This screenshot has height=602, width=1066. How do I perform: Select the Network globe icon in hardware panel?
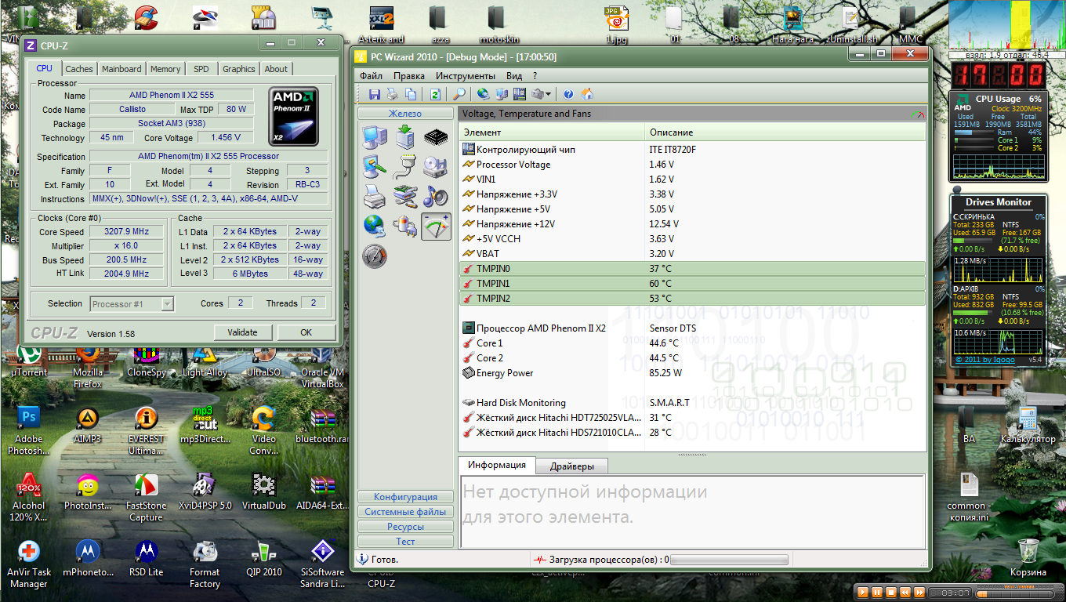pyautogui.click(x=374, y=226)
